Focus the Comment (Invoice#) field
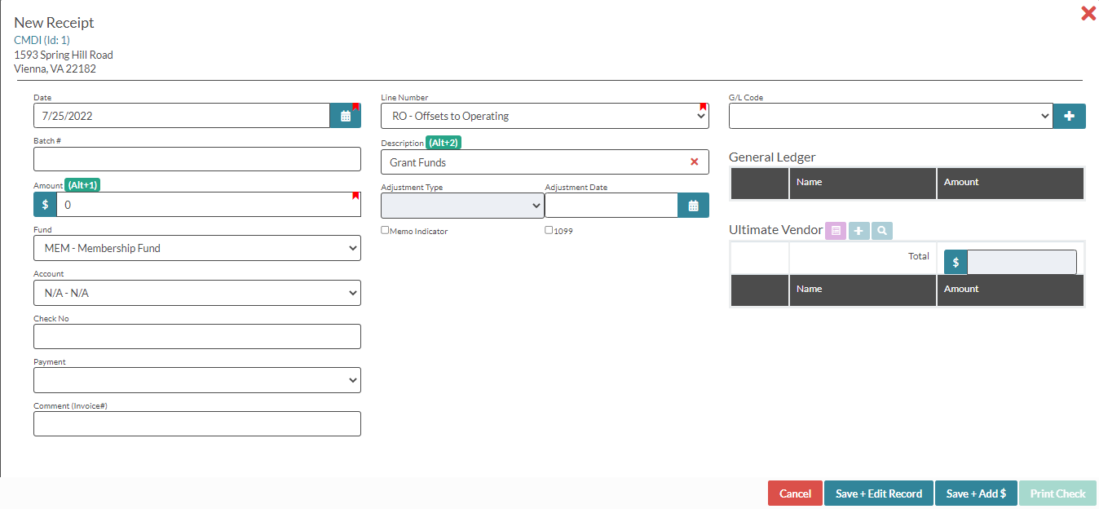The image size is (1099, 509). pos(196,423)
